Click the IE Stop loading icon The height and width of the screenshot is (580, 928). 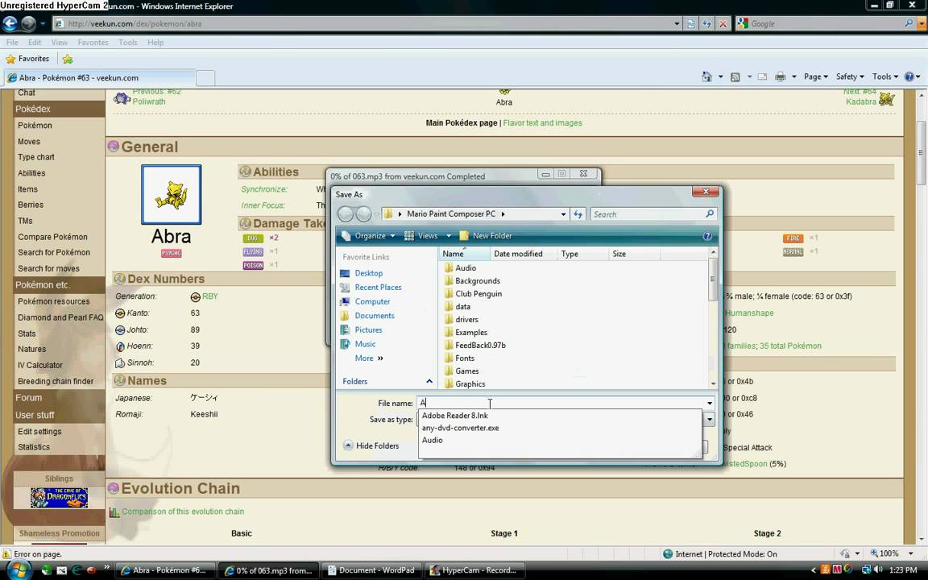pyautogui.click(x=723, y=23)
